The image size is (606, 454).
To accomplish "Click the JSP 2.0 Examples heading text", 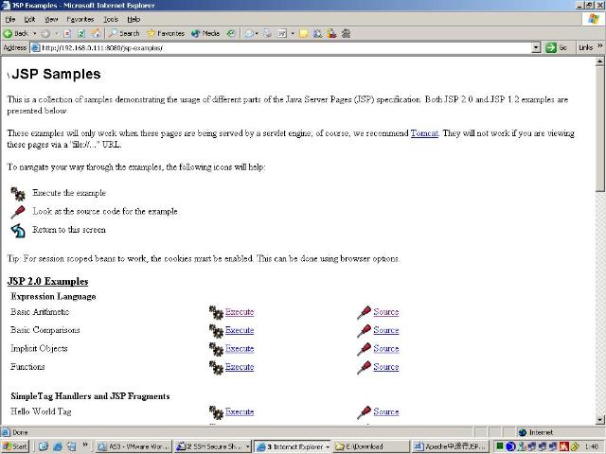I will (47, 282).
